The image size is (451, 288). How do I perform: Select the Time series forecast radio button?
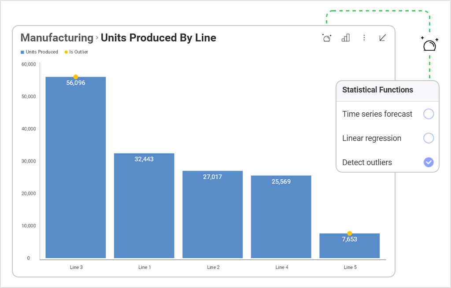(x=428, y=114)
